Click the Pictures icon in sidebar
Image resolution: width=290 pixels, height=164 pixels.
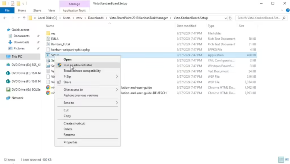10,48
